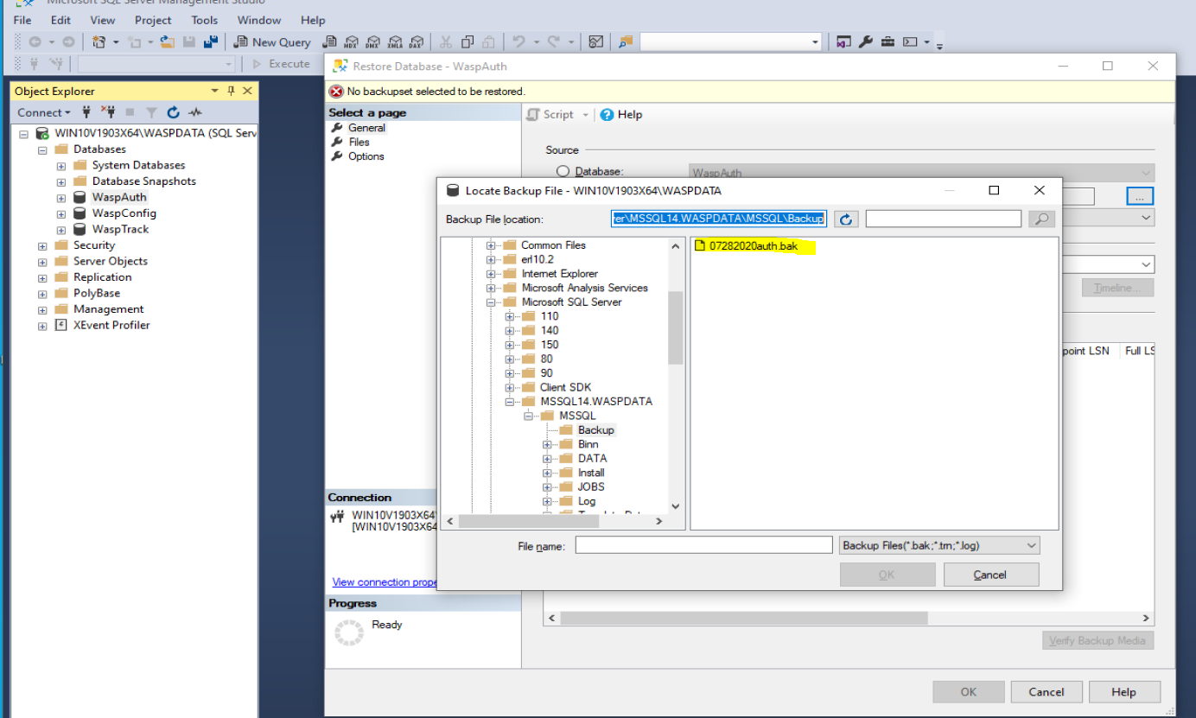Click the Activity Monitor toolbar icon

point(595,42)
